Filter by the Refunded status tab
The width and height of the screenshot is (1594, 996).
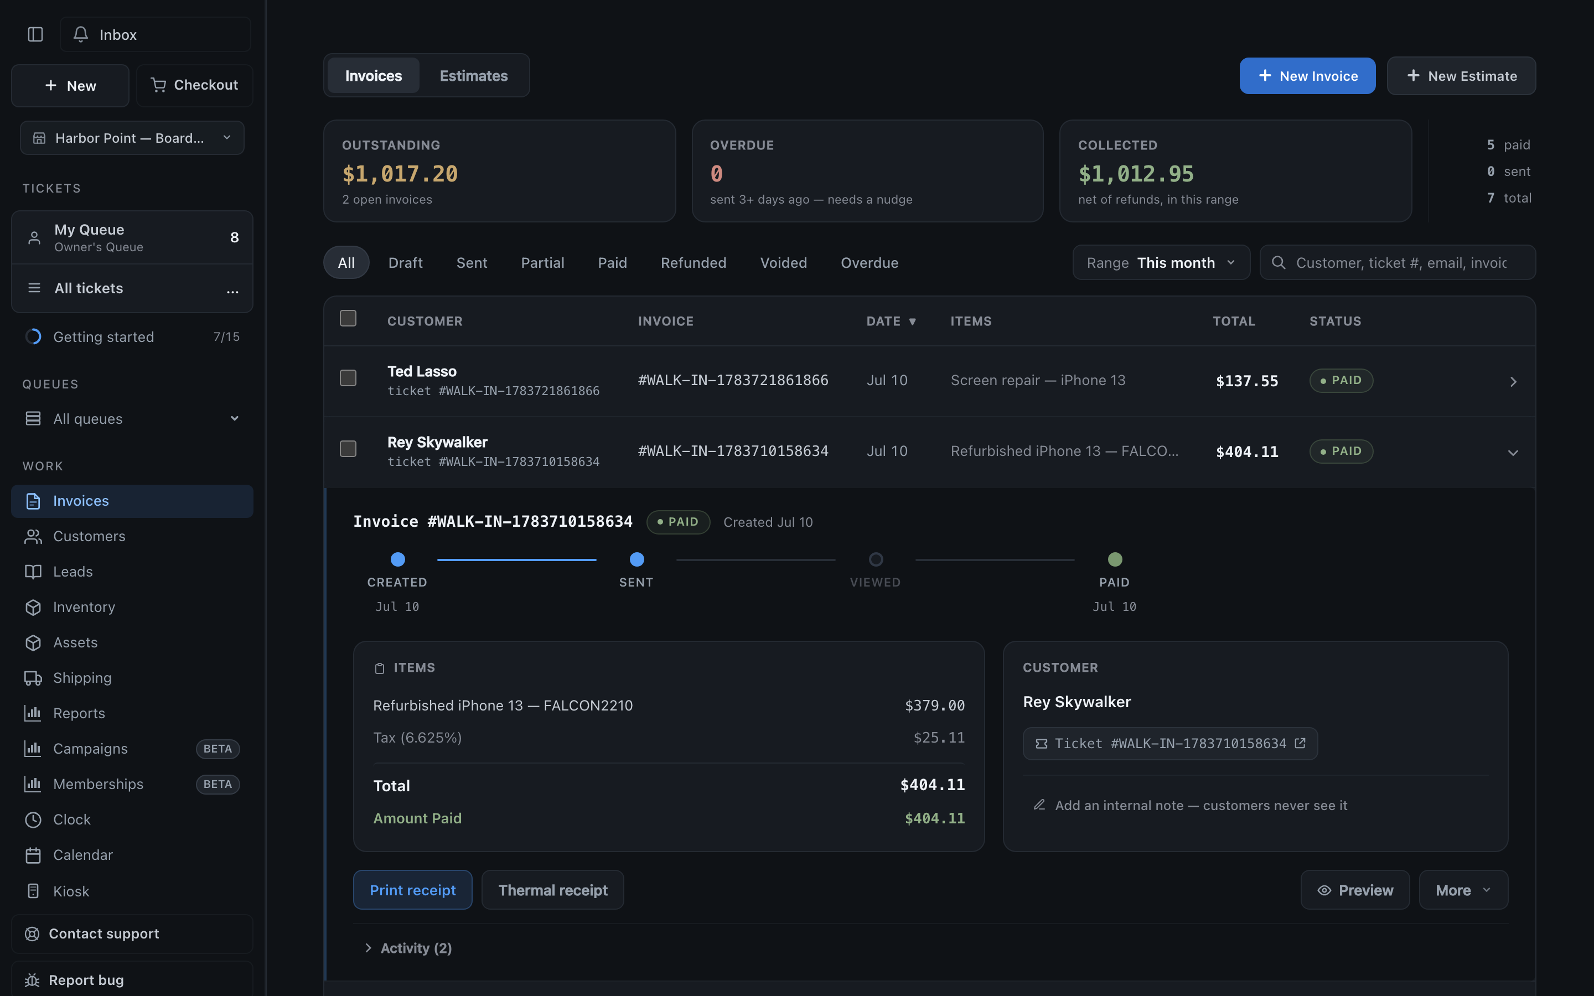coord(694,263)
